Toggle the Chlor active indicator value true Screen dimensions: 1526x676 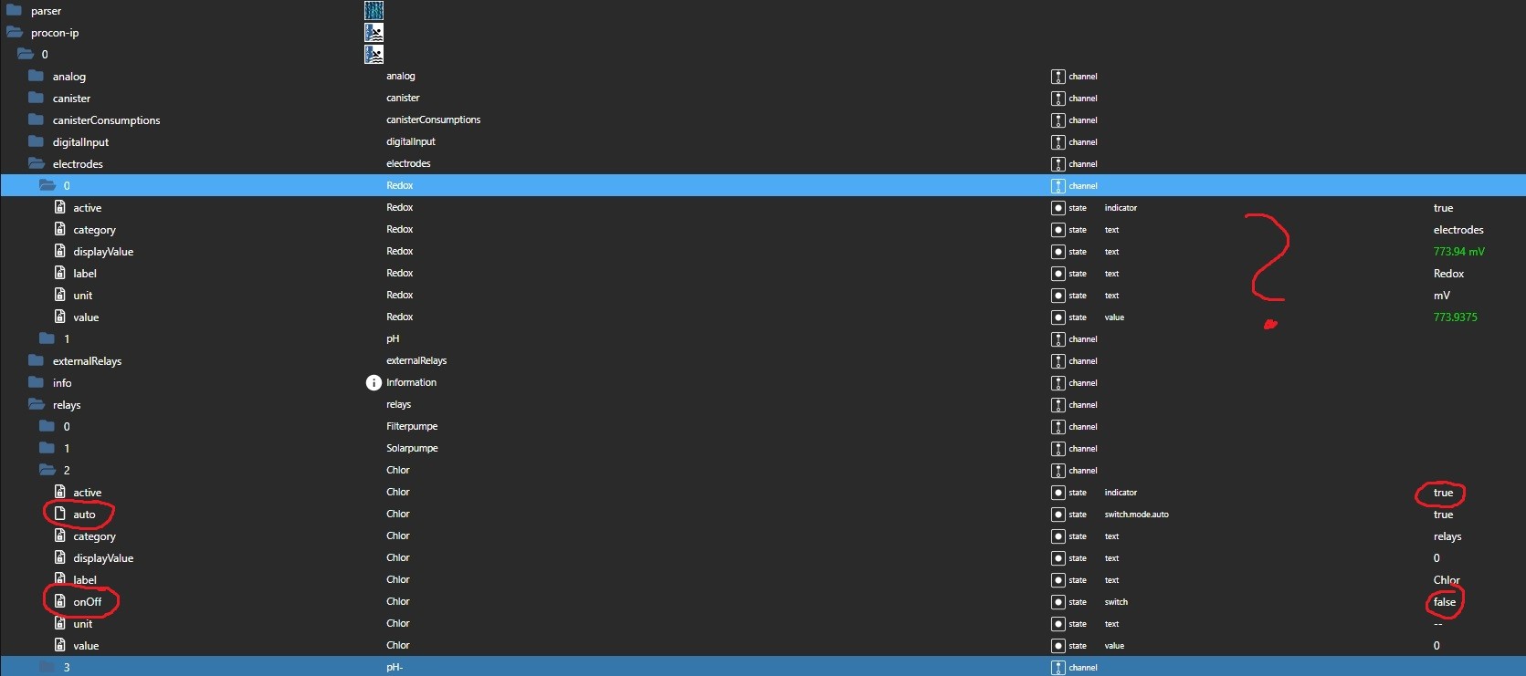click(1443, 493)
